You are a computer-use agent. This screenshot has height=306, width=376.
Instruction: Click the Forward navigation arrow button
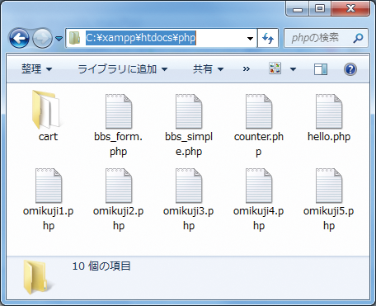coord(42,38)
